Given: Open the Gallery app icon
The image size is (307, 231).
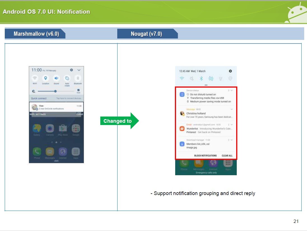Looking at the screenshot, I should point(37,128).
